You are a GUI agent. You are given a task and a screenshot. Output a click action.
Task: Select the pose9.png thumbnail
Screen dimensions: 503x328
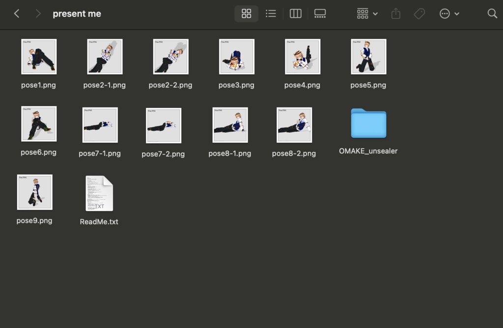[x=35, y=192]
